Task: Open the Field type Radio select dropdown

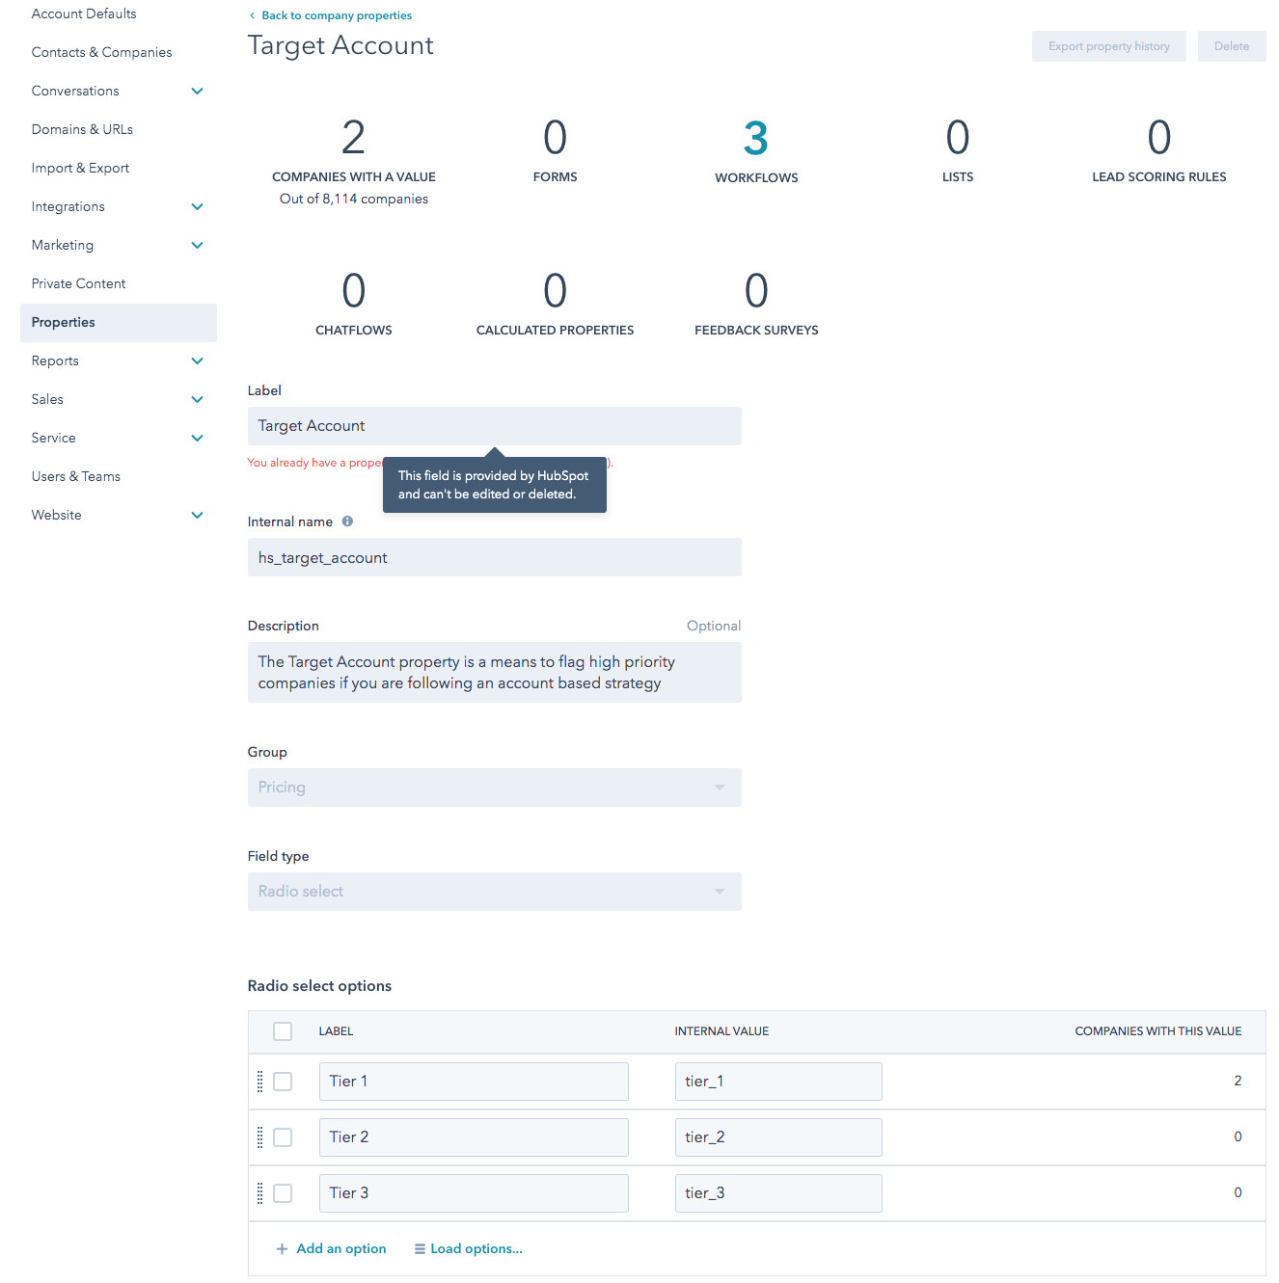Action: click(x=494, y=892)
